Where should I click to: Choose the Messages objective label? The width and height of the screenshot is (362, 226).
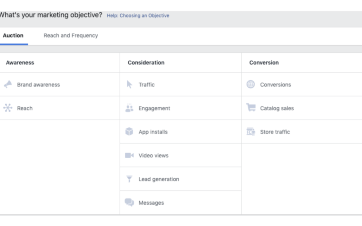151,203
